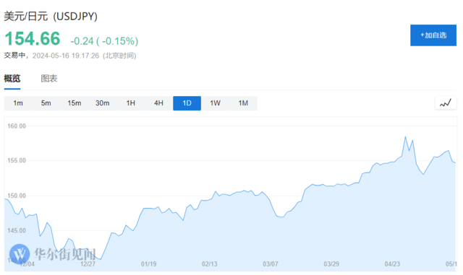Click the 美元/日元 (USDJPY) title
Screen dimensions: 463x275
point(51,16)
